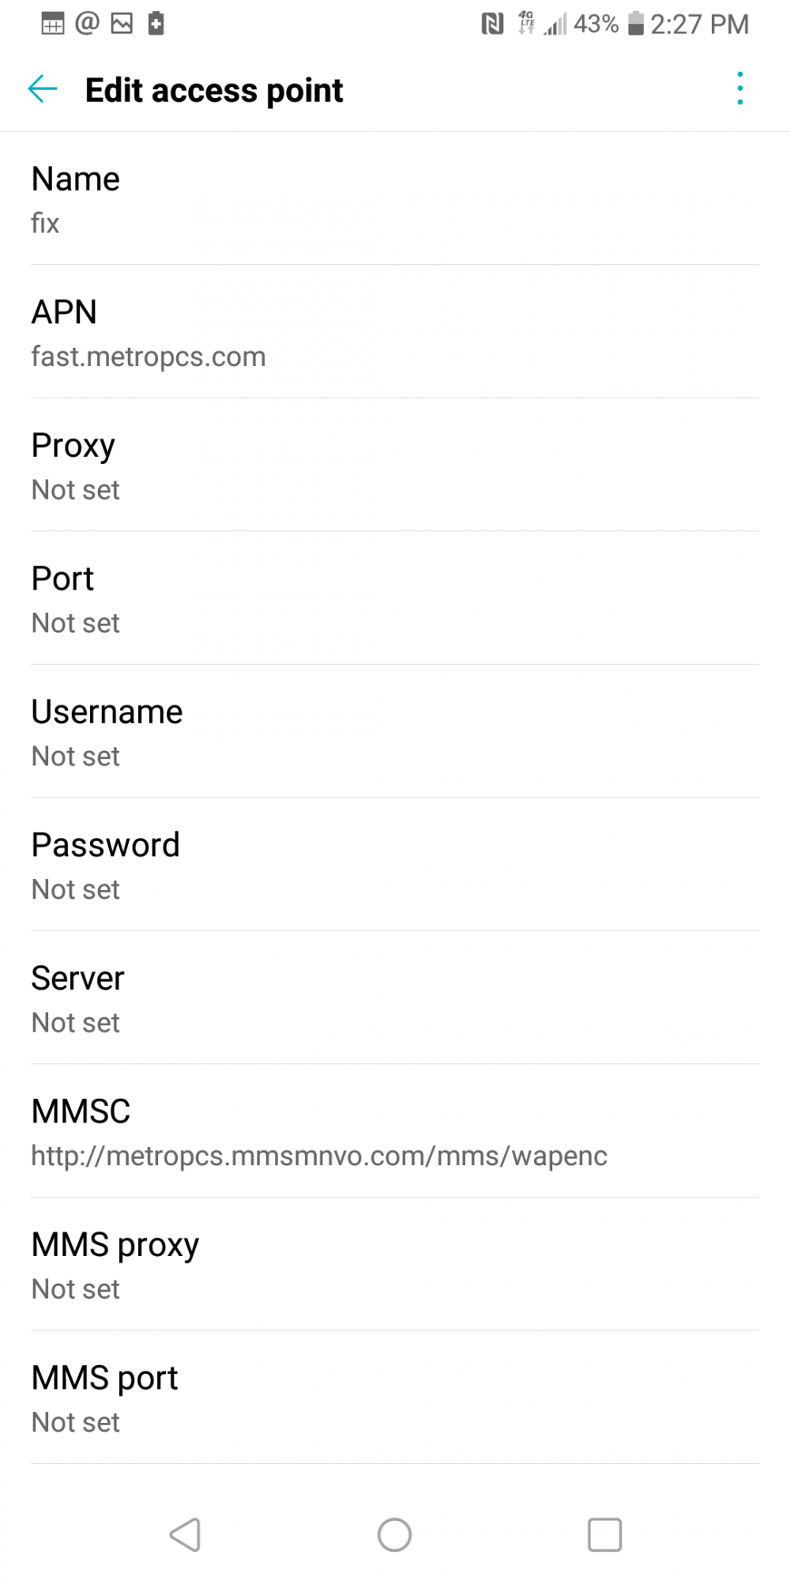Tap the back arrow icon
This screenshot has height=1581, width=790.
pos(43,89)
